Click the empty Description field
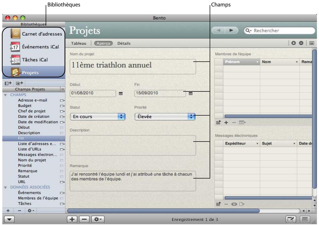The height and width of the screenshot is (225, 319). click(133, 145)
